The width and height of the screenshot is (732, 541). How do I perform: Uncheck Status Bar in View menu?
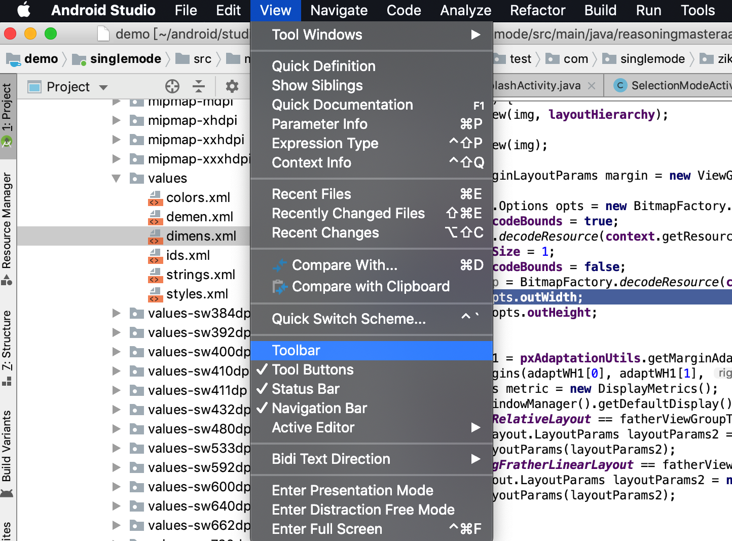pos(372,389)
